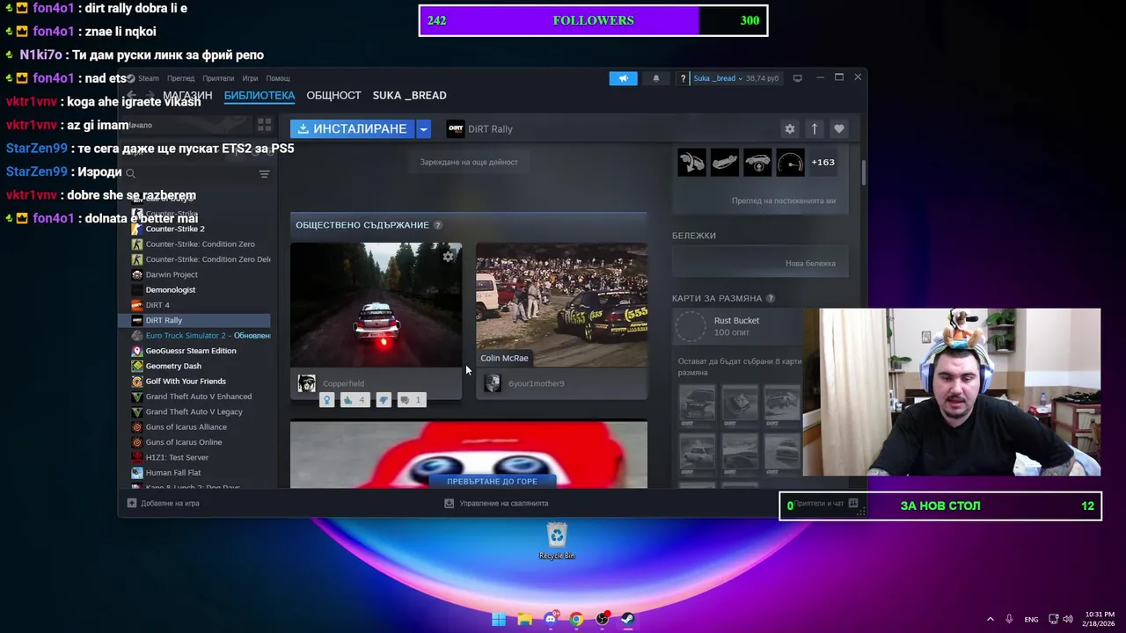Expand the install options dropdown arrow

(x=423, y=128)
